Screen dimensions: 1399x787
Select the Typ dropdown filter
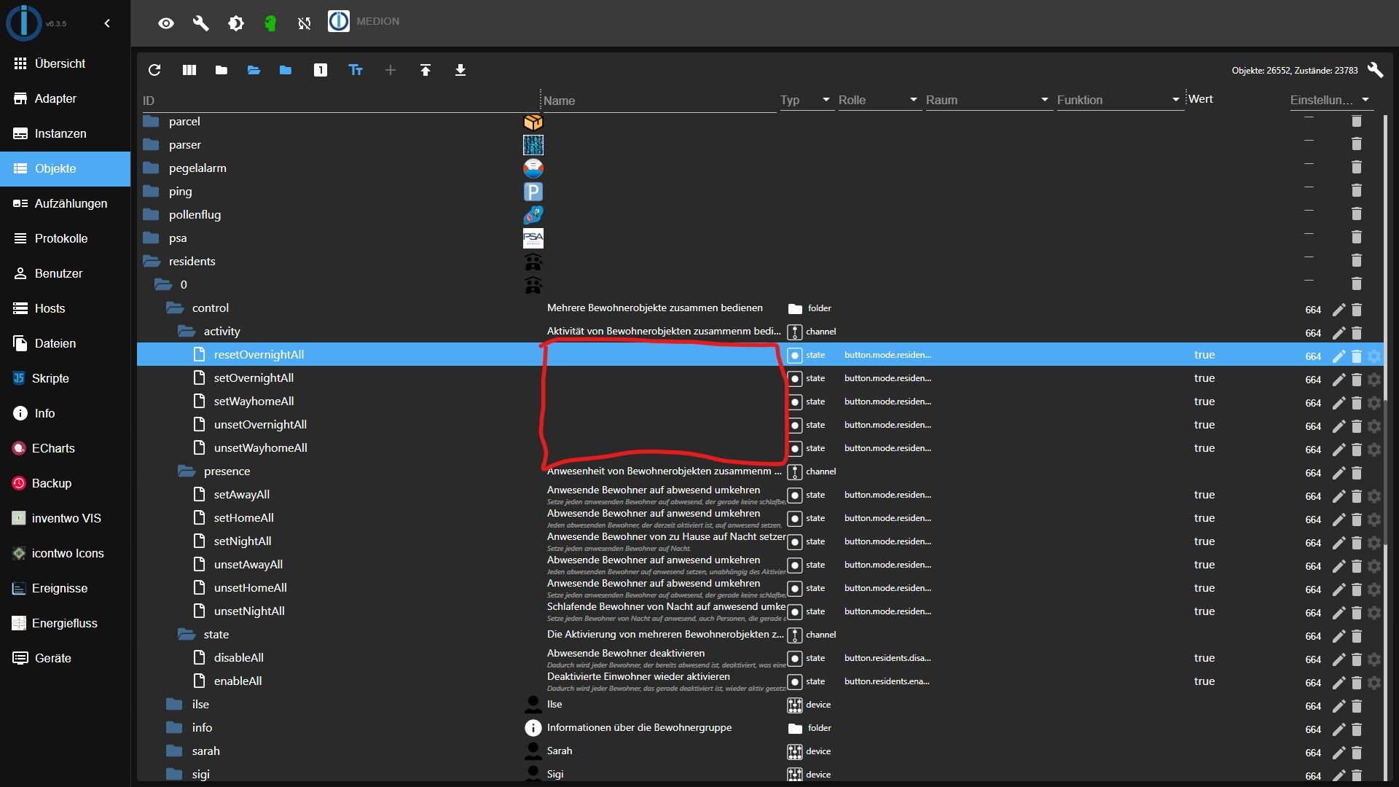(823, 100)
